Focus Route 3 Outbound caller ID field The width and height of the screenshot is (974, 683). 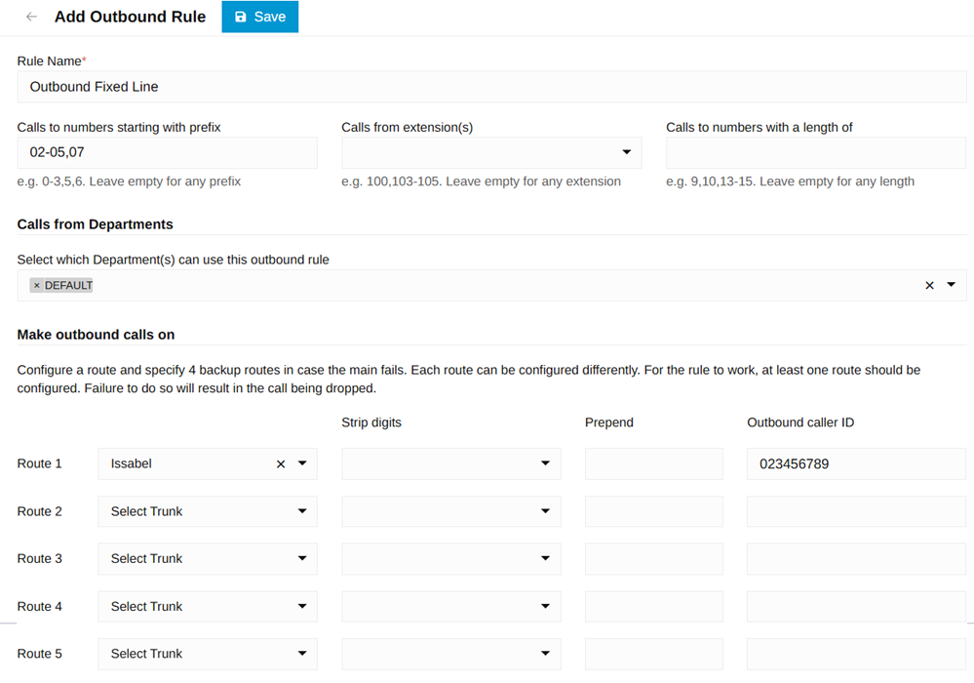857,559
